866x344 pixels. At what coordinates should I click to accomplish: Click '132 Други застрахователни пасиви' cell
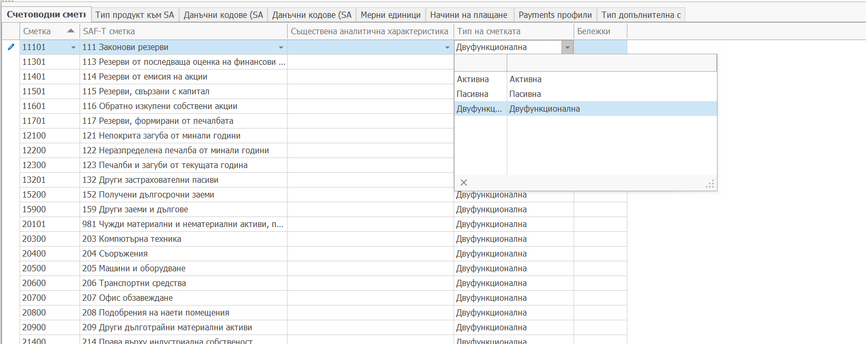[183, 180]
